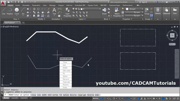Click the Group tool icon

tap(147, 11)
